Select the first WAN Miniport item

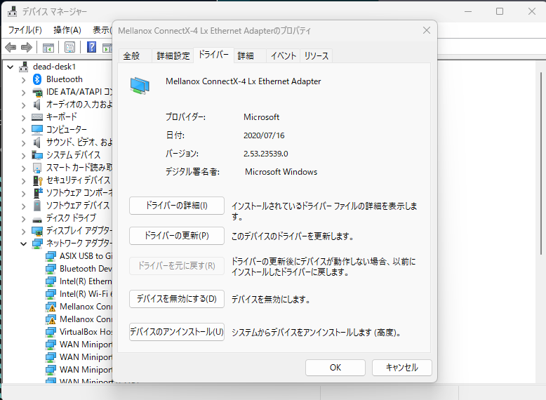(x=86, y=345)
